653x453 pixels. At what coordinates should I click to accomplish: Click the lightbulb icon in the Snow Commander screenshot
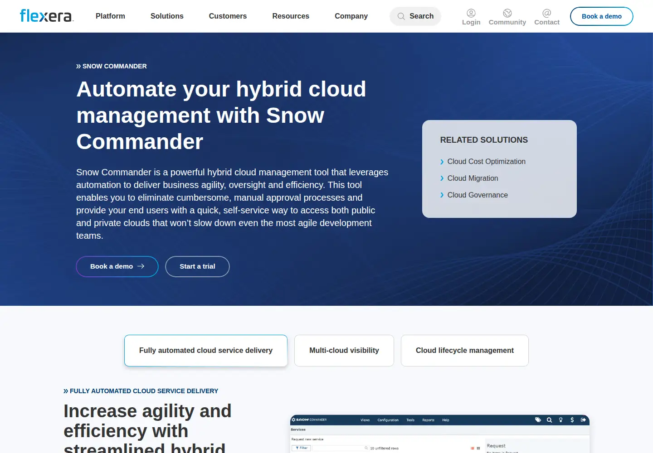pyautogui.click(x=561, y=420)
